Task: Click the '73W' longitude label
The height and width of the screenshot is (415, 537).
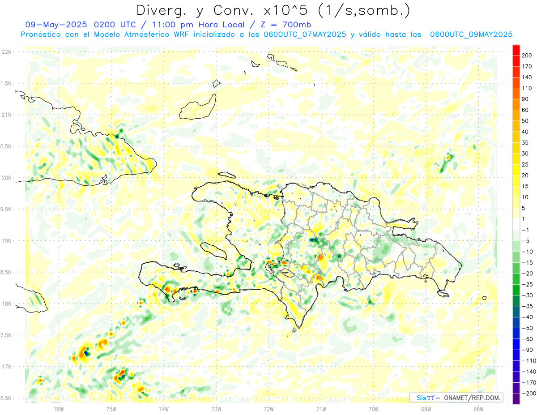Action: (x=216, y=409)
